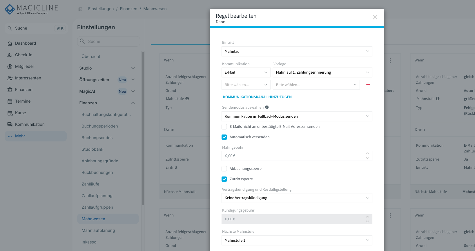Click Finanzen in the breadcrumb
This screenshot has width=475, height=251.
[128, 9]
